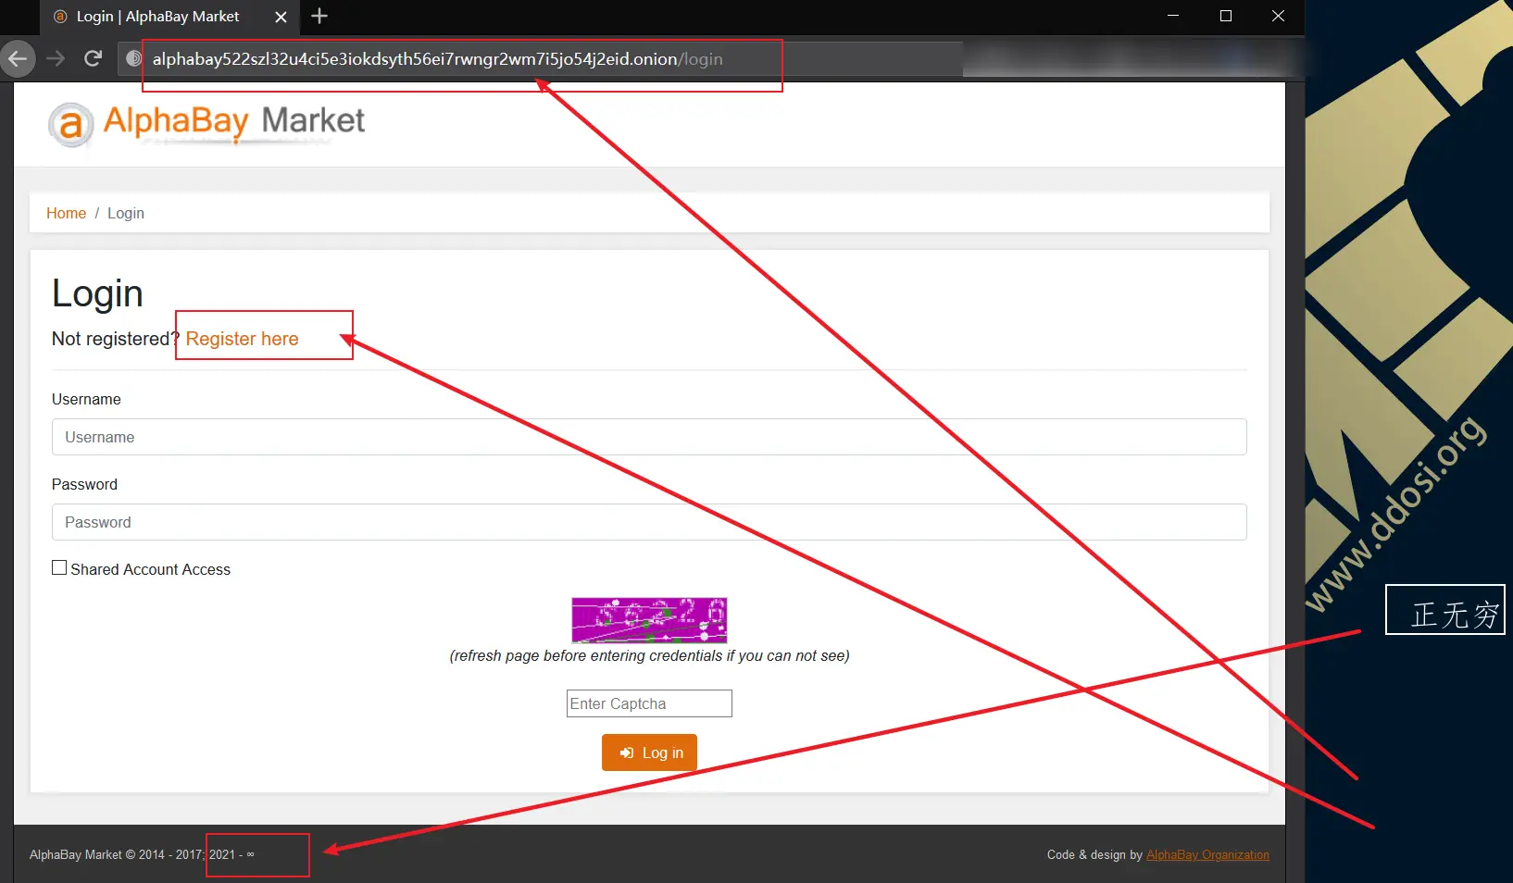
Task: Open the AlphaBay Organization footer link
Action: (1207, 855)
